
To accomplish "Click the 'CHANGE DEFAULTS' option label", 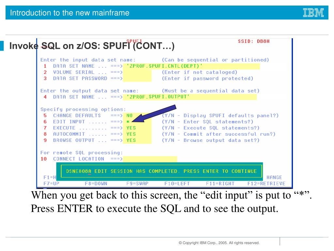I will [x=77, y=116].
